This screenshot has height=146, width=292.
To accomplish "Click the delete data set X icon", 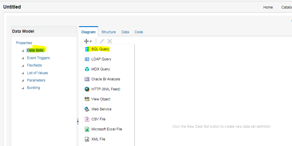I will 110,42.
